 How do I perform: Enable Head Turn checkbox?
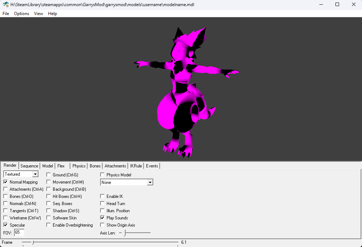(102, 203)
